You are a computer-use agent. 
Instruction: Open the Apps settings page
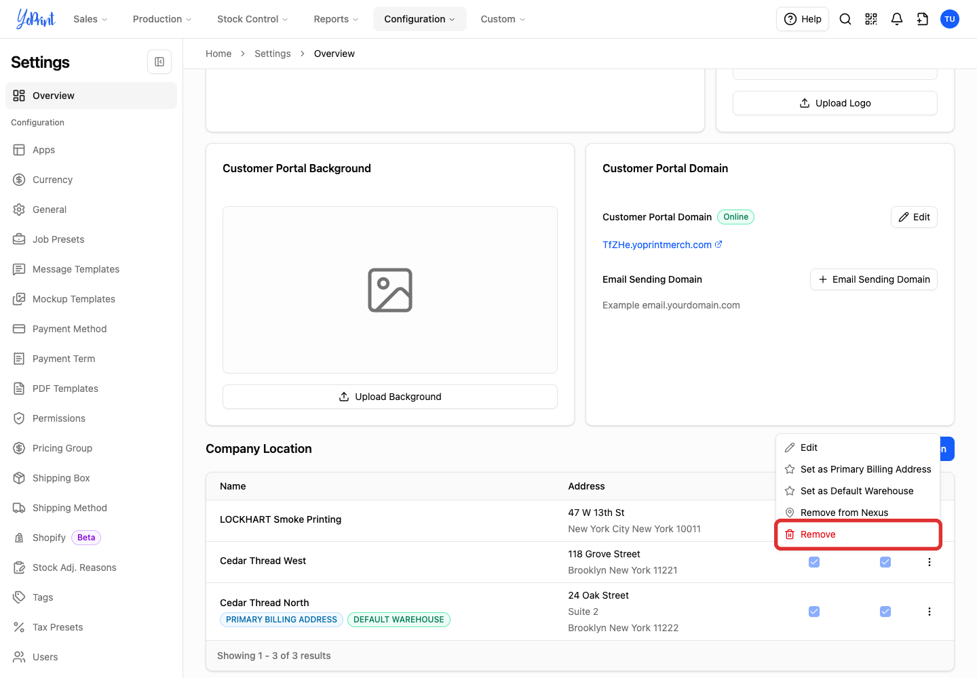[x=91, y=150]
